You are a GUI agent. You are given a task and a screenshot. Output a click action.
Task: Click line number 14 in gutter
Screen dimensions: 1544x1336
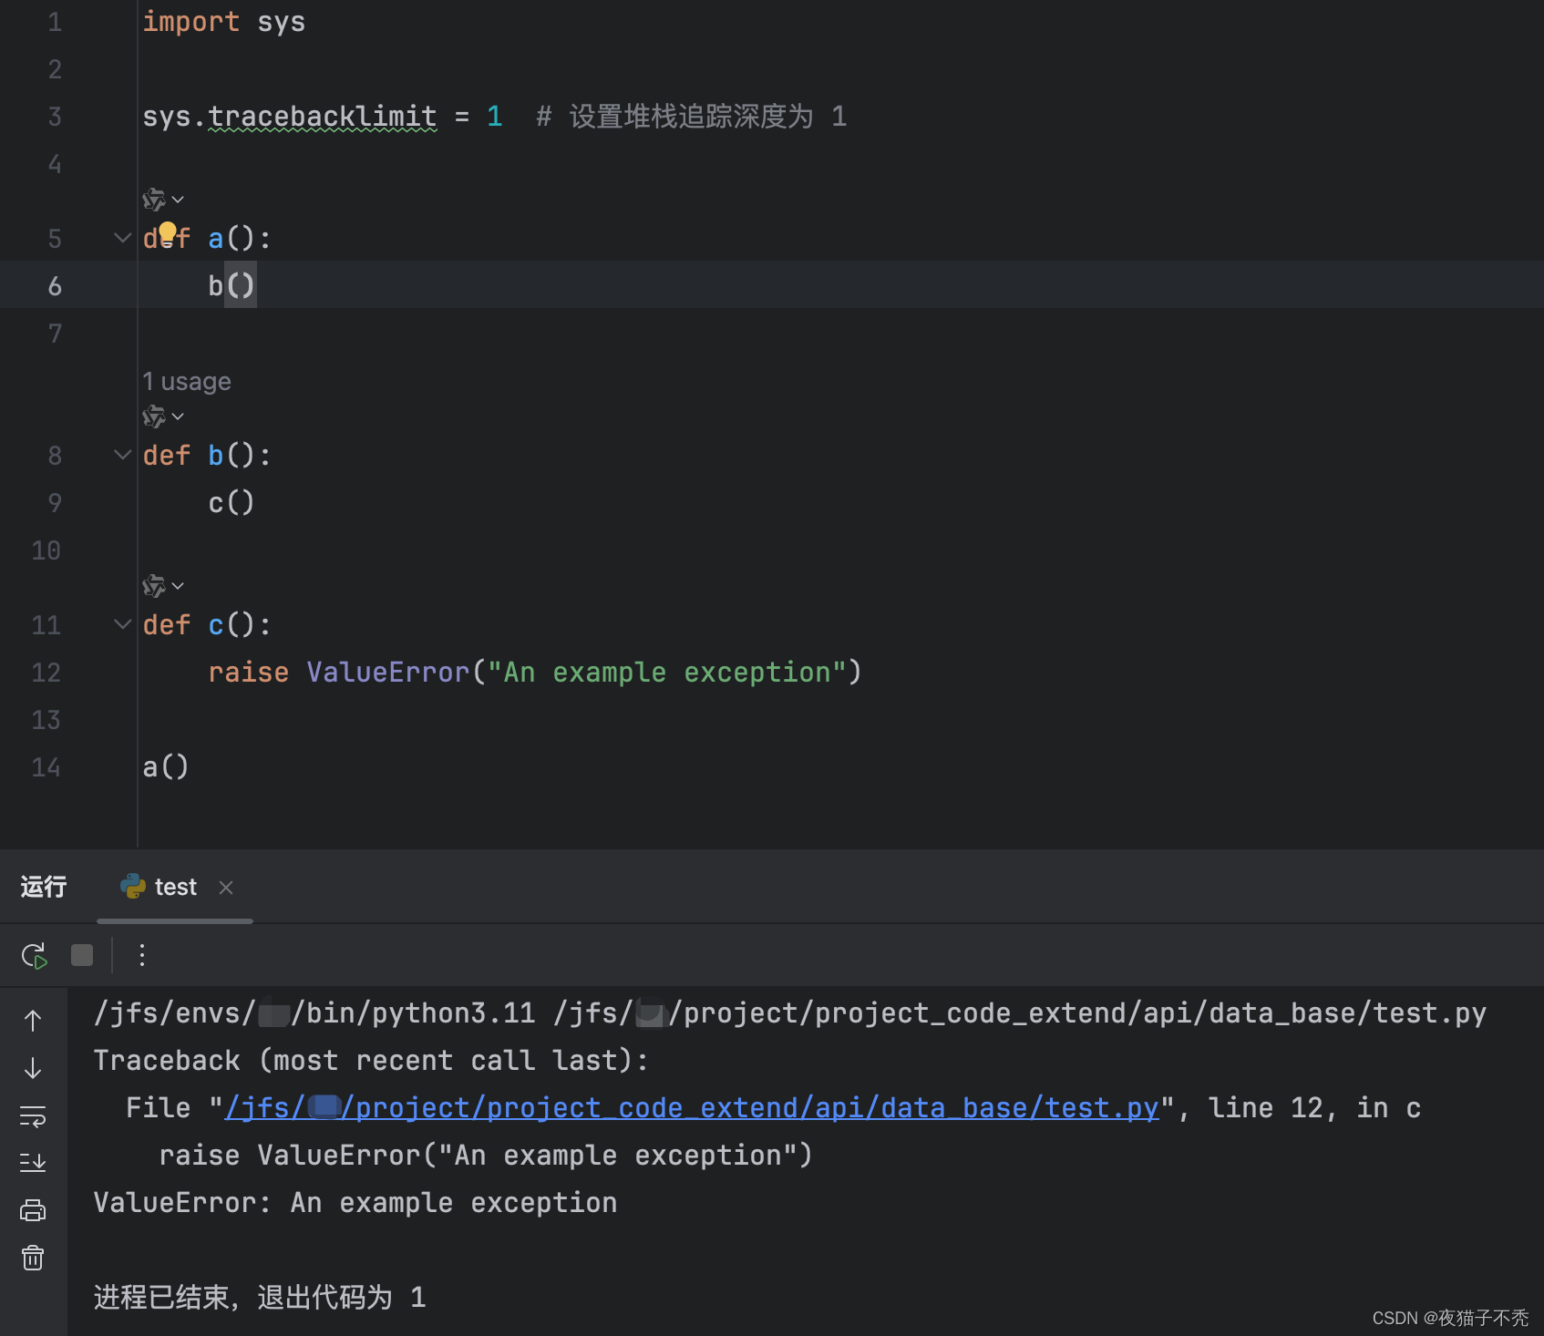coord(46,767)
